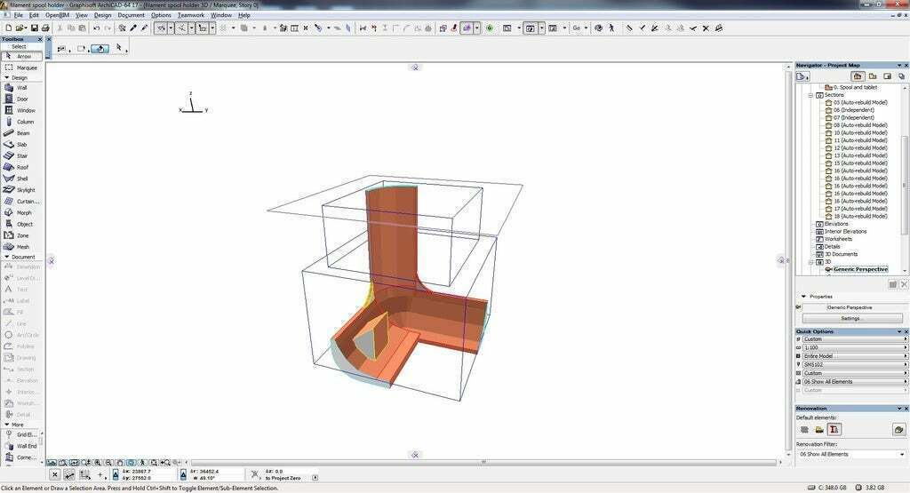The image size is (910, 493).
Task: Select Generic Perspective in Navigator tree
Action: (860, 270)
